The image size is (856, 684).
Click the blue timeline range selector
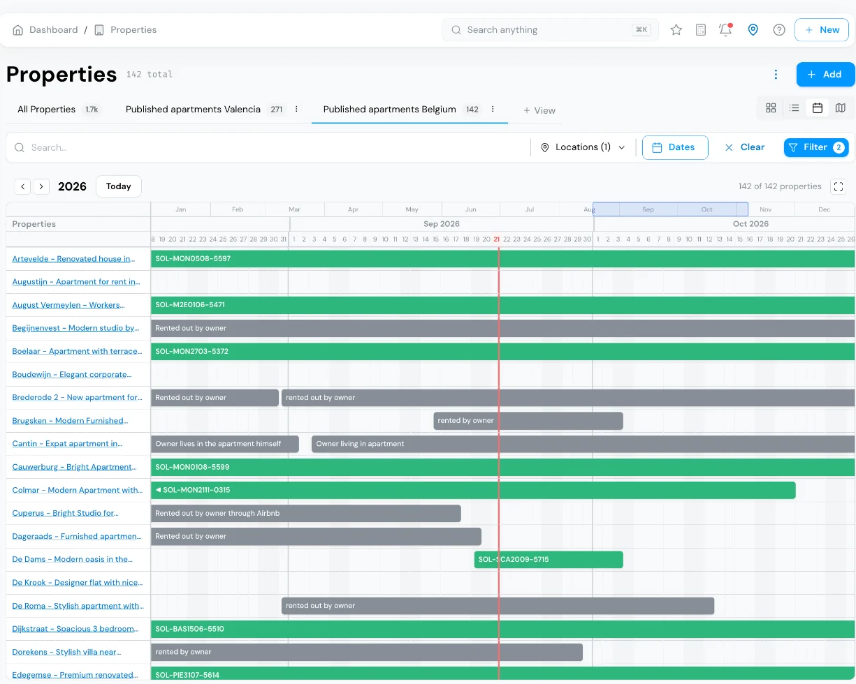pos(670,209)
